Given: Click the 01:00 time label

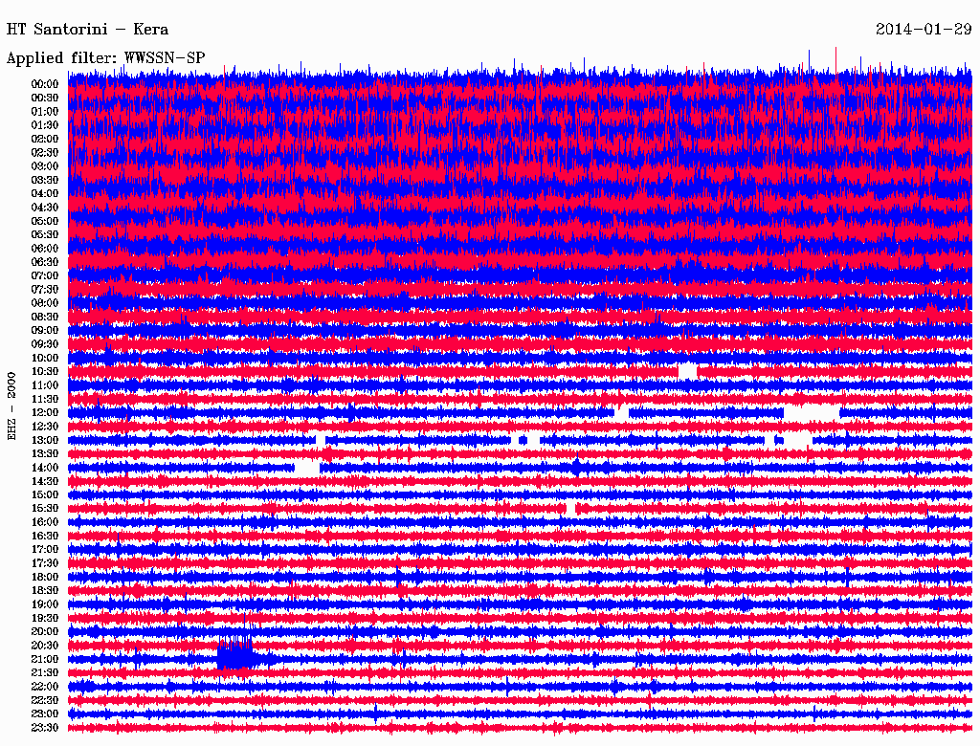Looking at the screenshot, I should click(x=45, y=111).
